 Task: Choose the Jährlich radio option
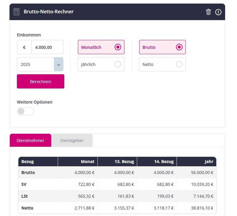tap(101, 64)
